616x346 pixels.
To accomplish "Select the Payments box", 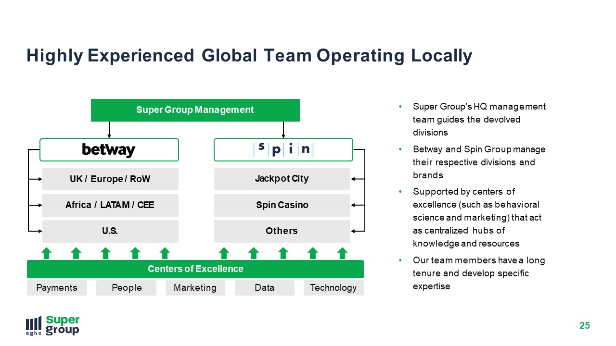I will [x=57, y=288].
